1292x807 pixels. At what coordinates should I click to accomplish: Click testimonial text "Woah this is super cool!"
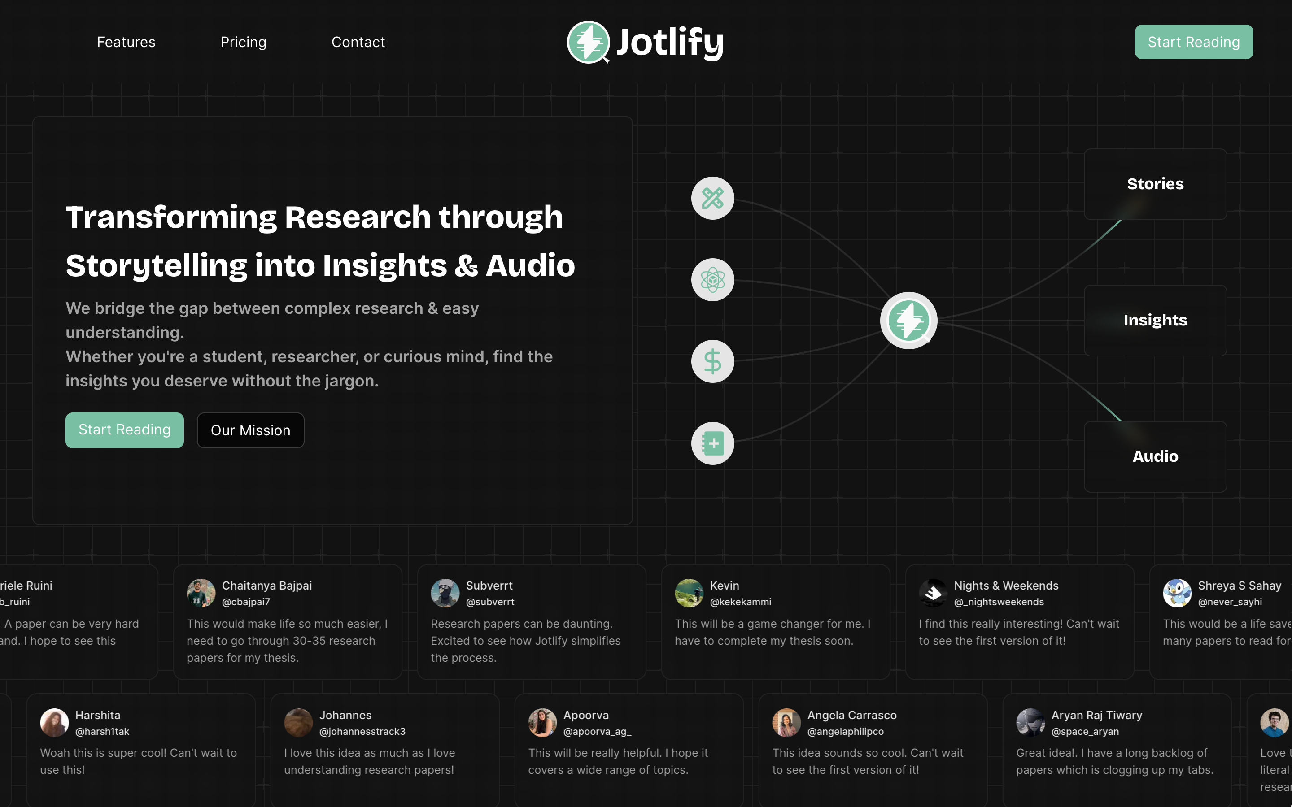coord(104,753)
